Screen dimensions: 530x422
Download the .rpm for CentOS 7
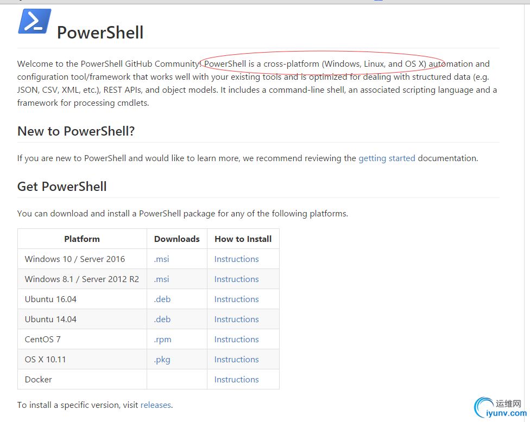pos(162,340)
